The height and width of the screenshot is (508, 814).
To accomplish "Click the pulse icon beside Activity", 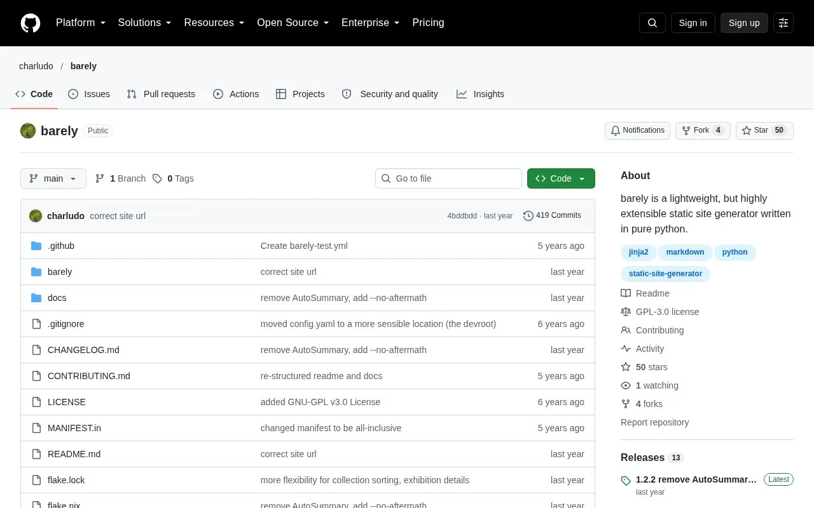I will (x=626, y=349).
